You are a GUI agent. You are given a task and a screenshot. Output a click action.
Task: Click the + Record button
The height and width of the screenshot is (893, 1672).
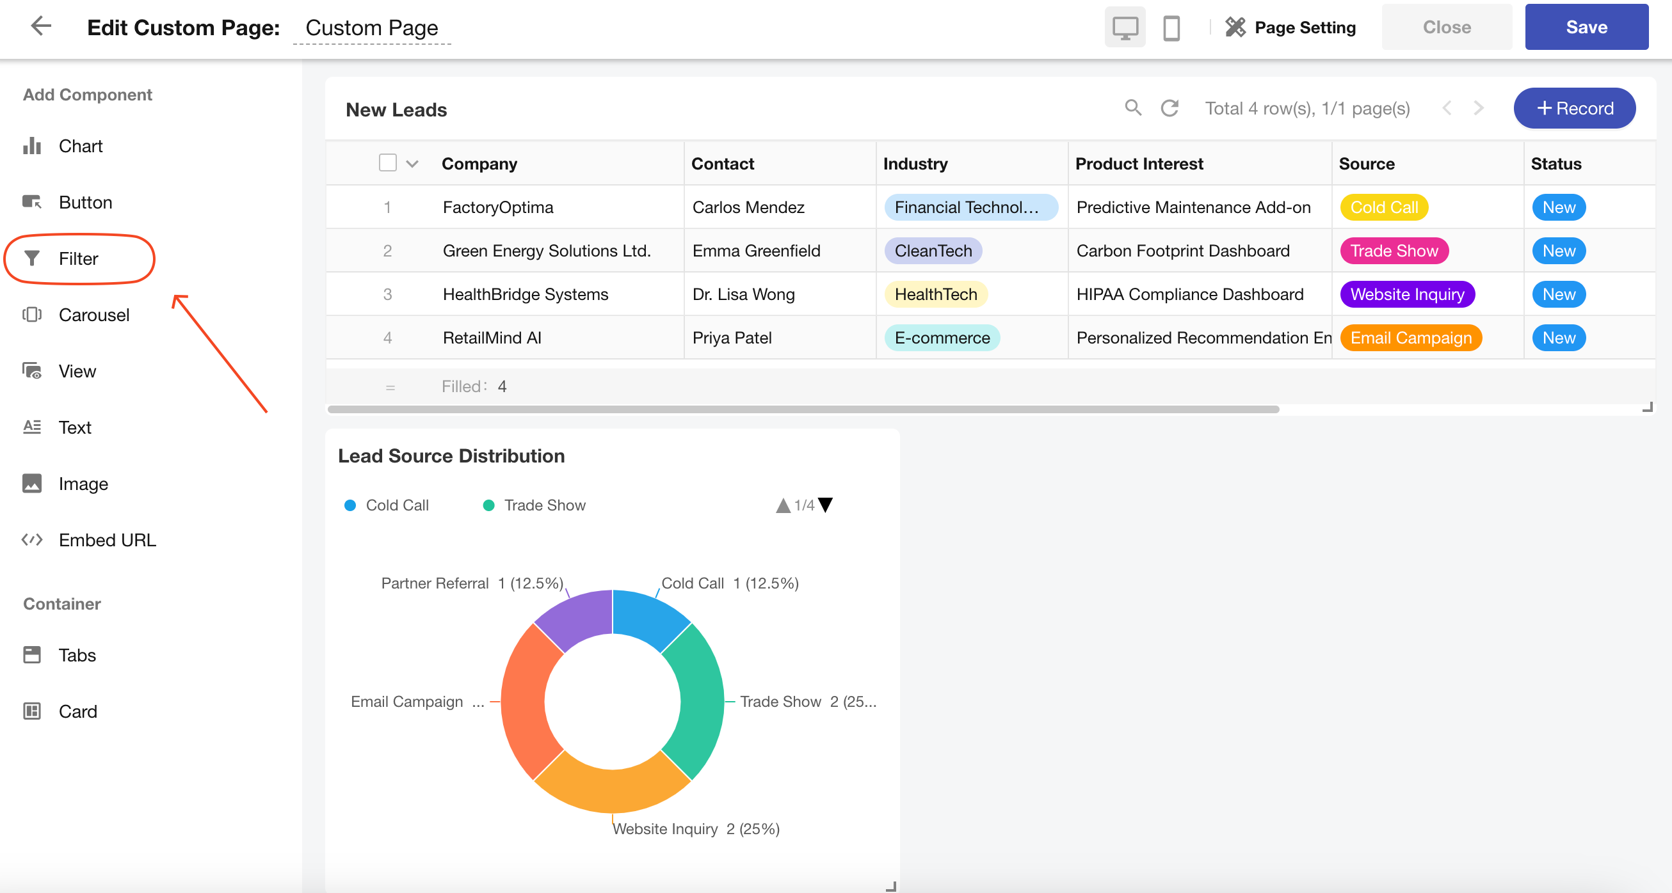(1574, 108)
